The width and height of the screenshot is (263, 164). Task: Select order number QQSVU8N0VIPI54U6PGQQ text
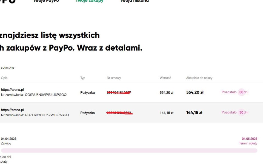46,95
